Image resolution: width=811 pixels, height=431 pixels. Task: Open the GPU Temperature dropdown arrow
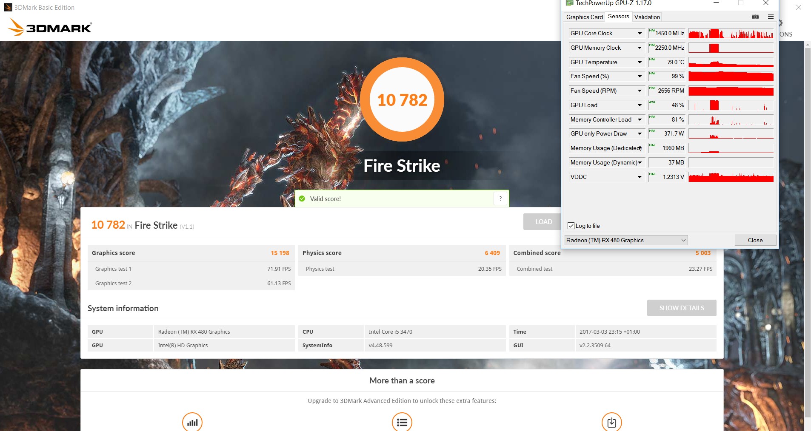click(640, 62)
